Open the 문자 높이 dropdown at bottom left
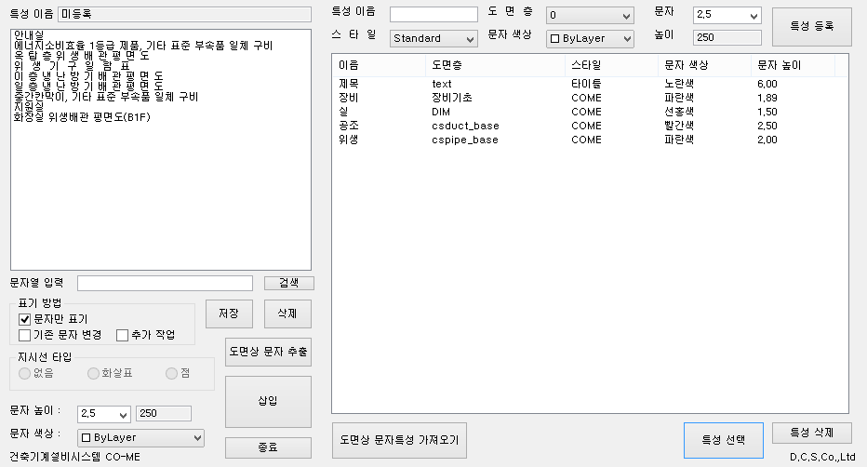This screenshot has height=467, width=867. [x=104, y=413]
